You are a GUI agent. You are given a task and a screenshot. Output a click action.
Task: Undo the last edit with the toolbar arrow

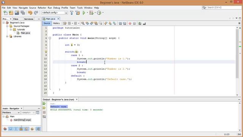(x=30, y=13)
